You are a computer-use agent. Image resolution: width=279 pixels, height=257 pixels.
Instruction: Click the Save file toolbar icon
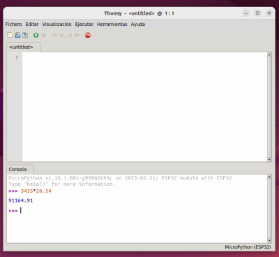tap(25, 35)
